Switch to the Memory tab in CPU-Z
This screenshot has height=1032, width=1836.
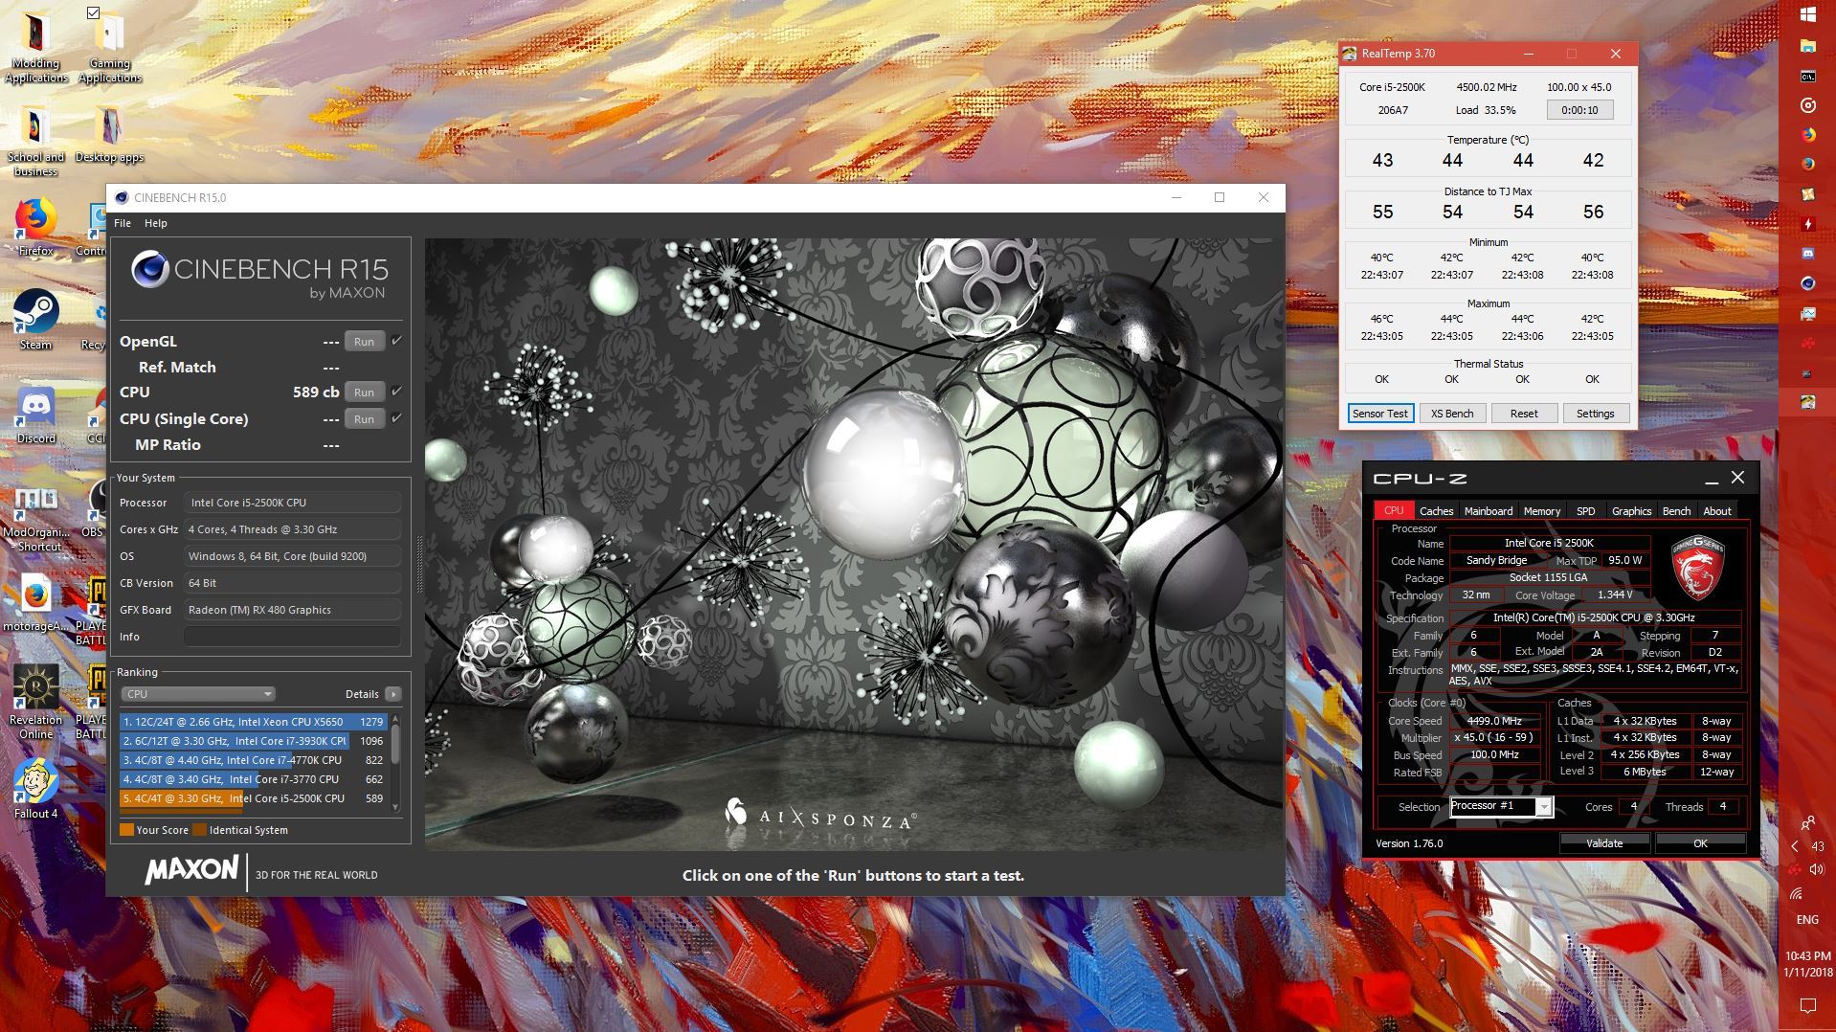click(1542, 511)
